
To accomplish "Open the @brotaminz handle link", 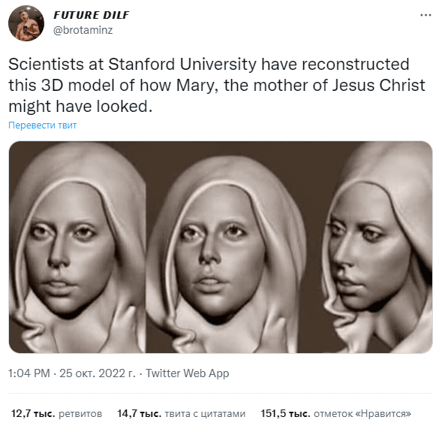I will point(83,30).
